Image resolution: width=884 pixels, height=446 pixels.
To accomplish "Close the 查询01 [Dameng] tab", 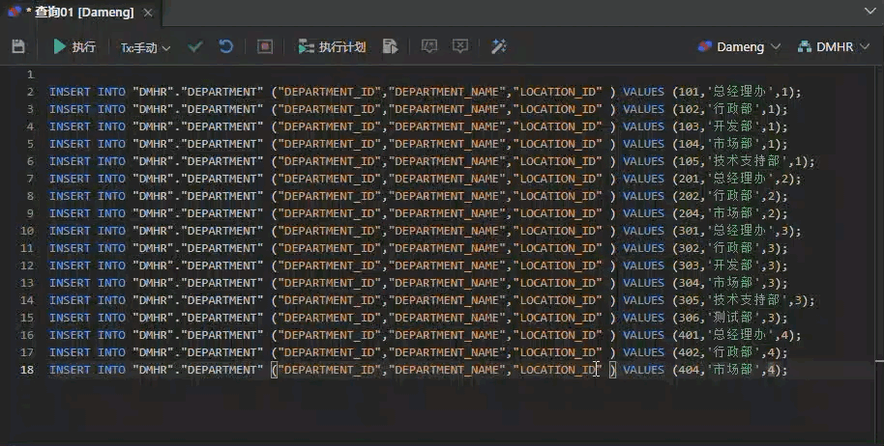I will pos(148,13).
